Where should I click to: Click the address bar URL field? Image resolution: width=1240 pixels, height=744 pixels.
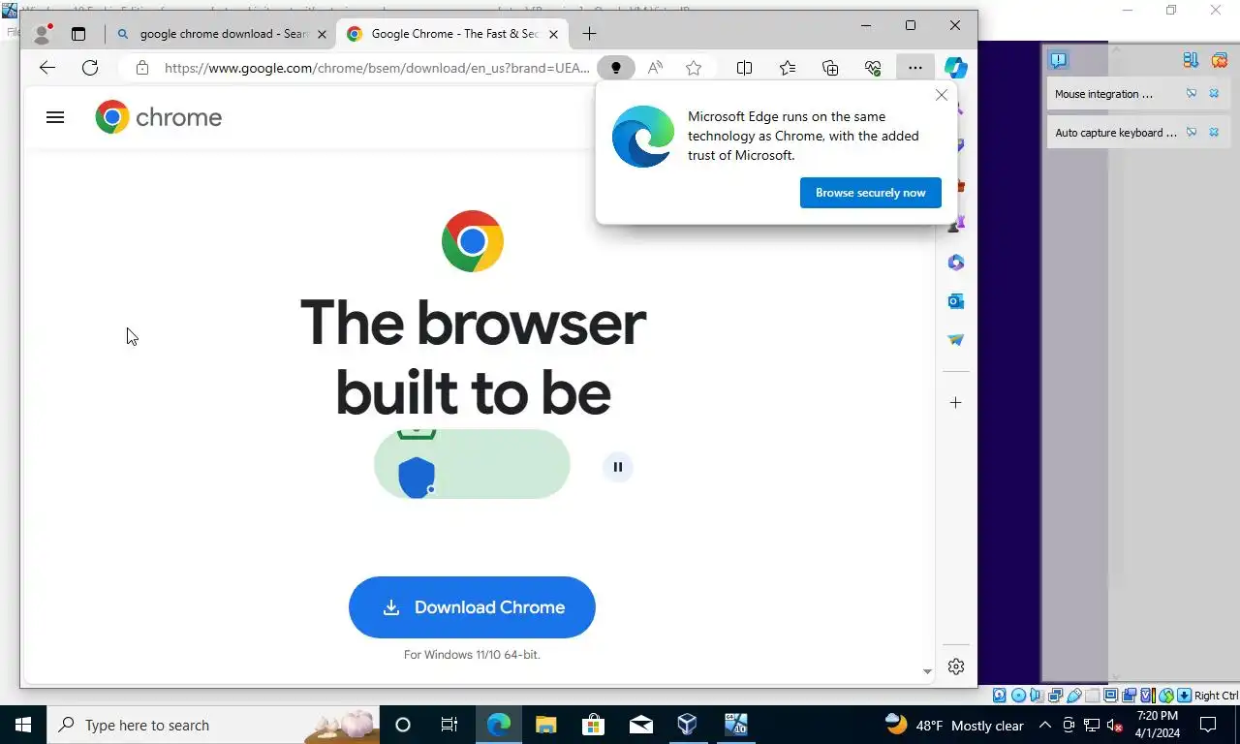coord(376,68)
